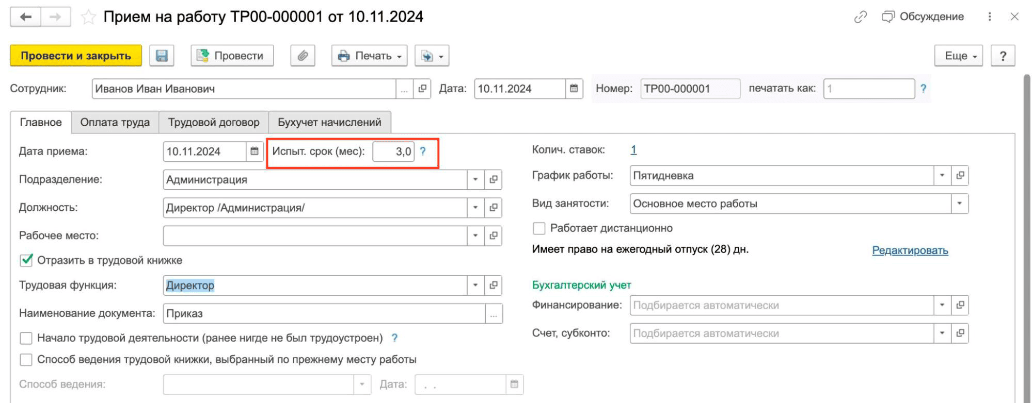Open Подразделение item with its open icon
This screenshot has height=403, width=1032.
click(x=494, y=179)
